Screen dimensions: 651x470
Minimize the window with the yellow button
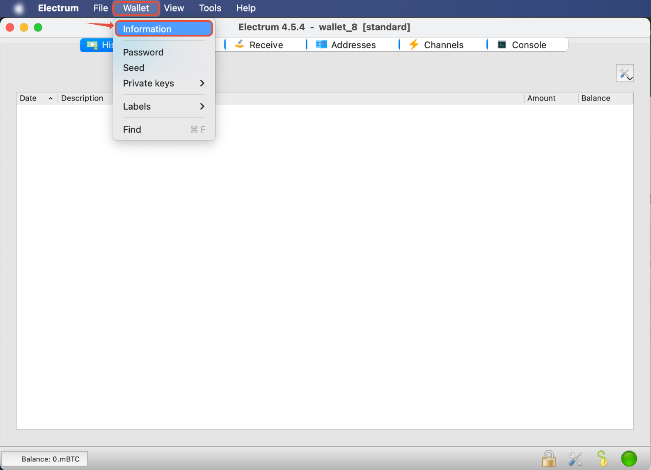(x=24, y=28)
